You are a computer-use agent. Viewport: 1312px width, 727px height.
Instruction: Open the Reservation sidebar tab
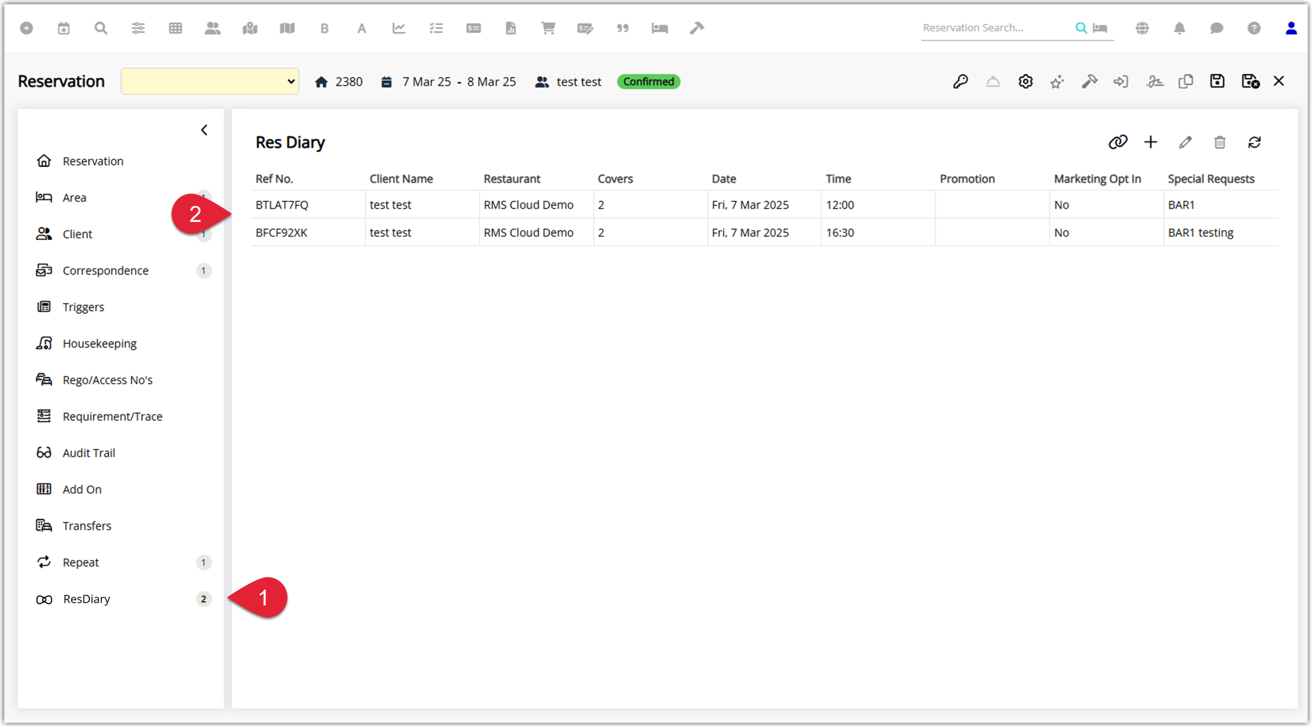(x=121, y=161)
